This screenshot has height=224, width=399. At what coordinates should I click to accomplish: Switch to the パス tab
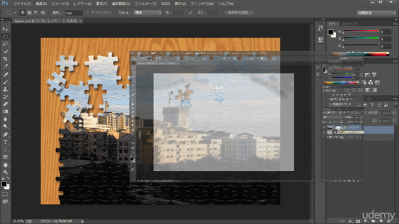[368, 99]
